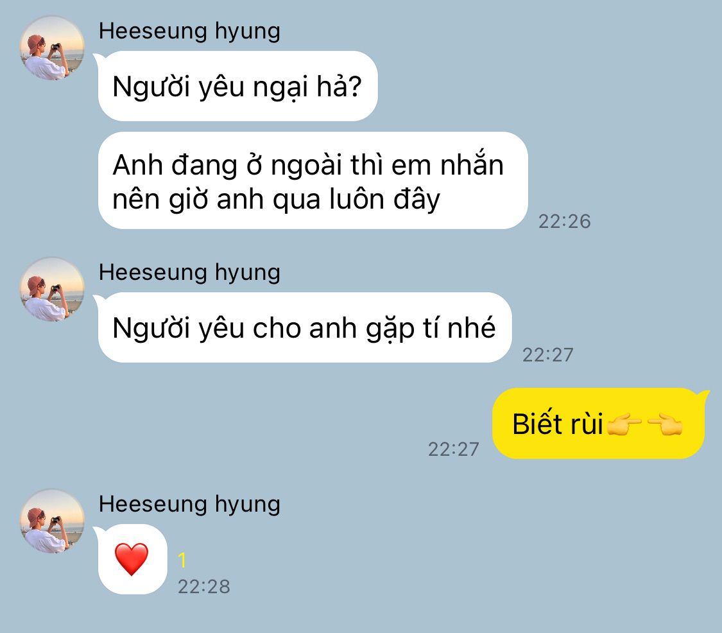Select the 'Người yêu cho anh gặp tí nhé' bubble
Image resolution: width=722 pixels, height=633 pixels.
tap(305, 327)
